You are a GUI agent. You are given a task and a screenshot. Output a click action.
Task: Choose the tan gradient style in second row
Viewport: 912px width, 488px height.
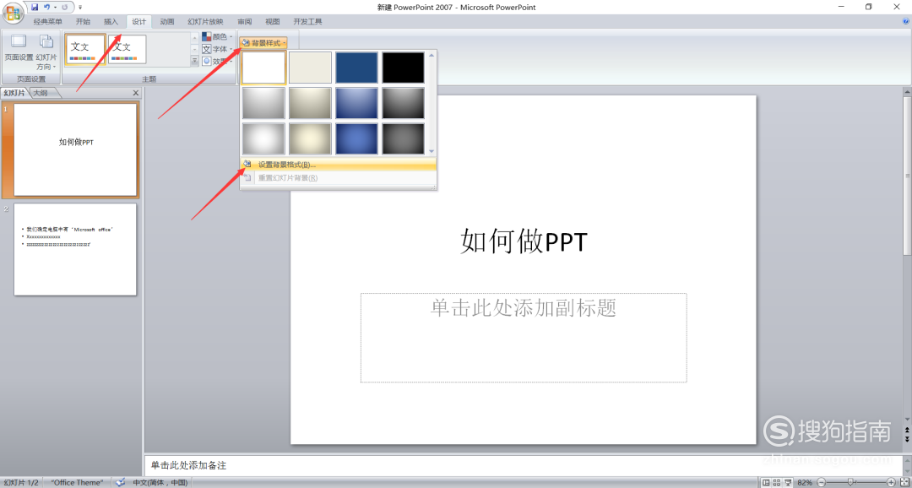pyautogui.click(x=310, y=103)
